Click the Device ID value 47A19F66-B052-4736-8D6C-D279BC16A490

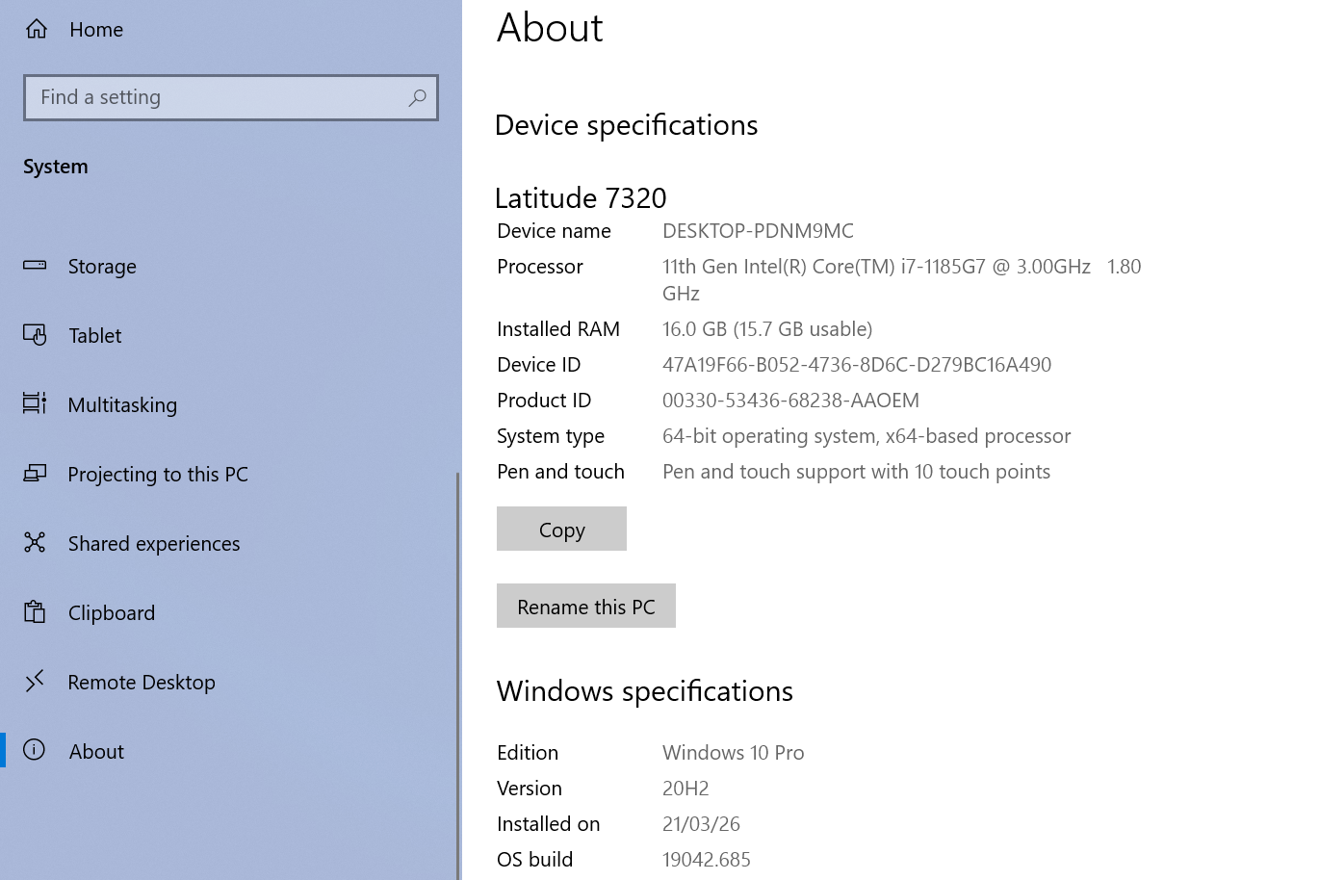857,365
